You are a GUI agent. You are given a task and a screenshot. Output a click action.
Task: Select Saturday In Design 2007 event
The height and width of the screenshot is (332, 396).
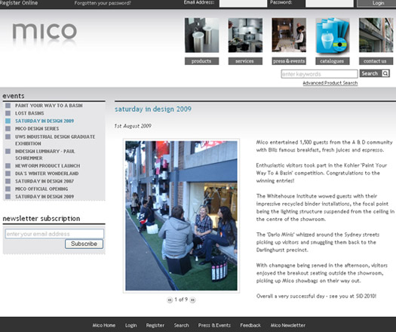pyautogui.click(x=45, y=181)
